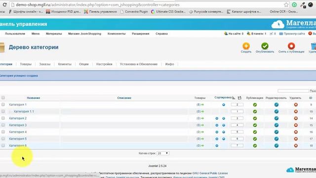Screen dimensions: 316x178
Task: Move Категория 6 up in sort order
Action: [x=217, y=146]
